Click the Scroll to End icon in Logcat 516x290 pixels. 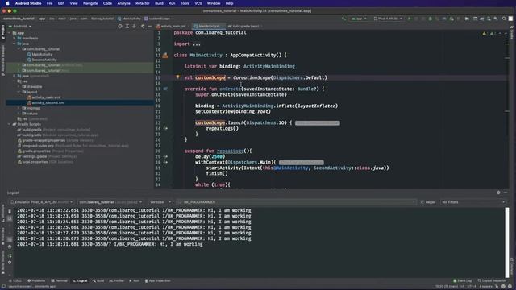10,218
